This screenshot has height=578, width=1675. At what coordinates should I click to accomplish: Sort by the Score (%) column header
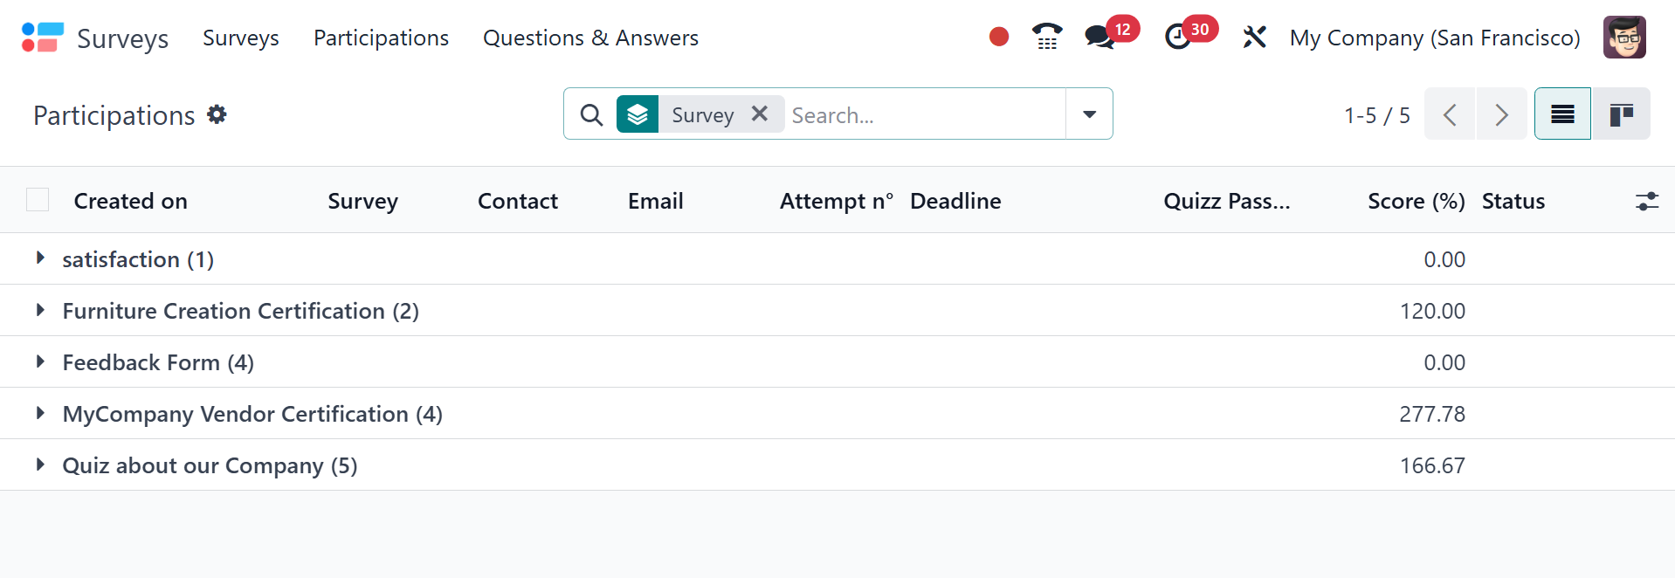click(x=1416, y=201)
